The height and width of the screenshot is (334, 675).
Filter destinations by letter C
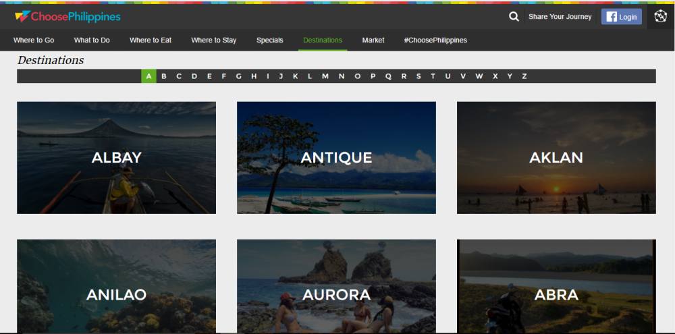[x=179, y=76]
